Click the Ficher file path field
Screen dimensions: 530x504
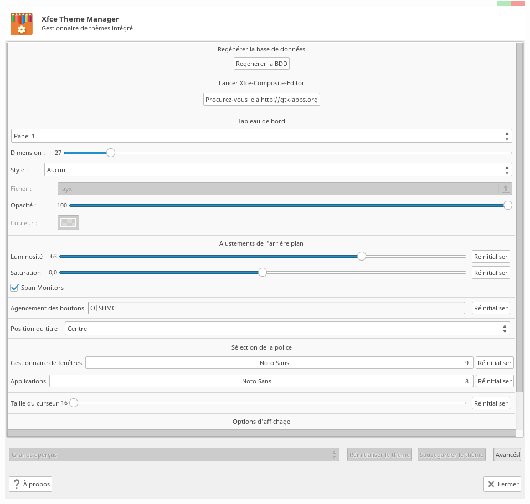point(285,189)
